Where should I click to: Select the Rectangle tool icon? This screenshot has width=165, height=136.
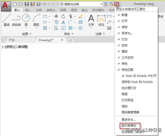point(45,16)
